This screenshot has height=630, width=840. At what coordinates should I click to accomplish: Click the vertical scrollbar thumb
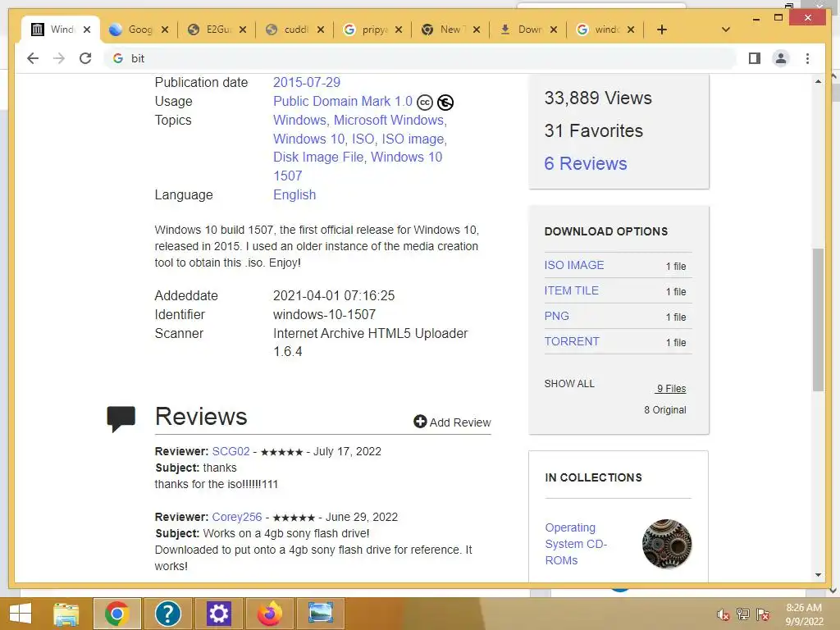[818, 320]
